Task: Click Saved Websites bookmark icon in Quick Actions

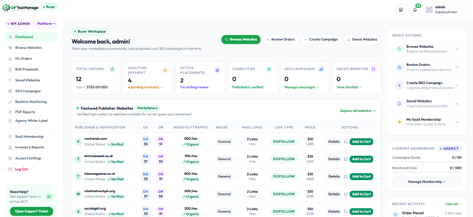Action: [400, 104]
